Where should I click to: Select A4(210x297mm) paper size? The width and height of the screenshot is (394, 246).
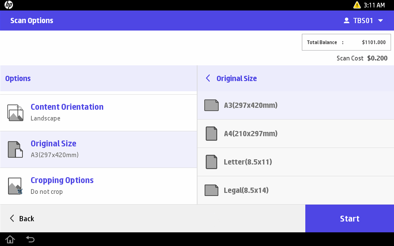point(250,134)
